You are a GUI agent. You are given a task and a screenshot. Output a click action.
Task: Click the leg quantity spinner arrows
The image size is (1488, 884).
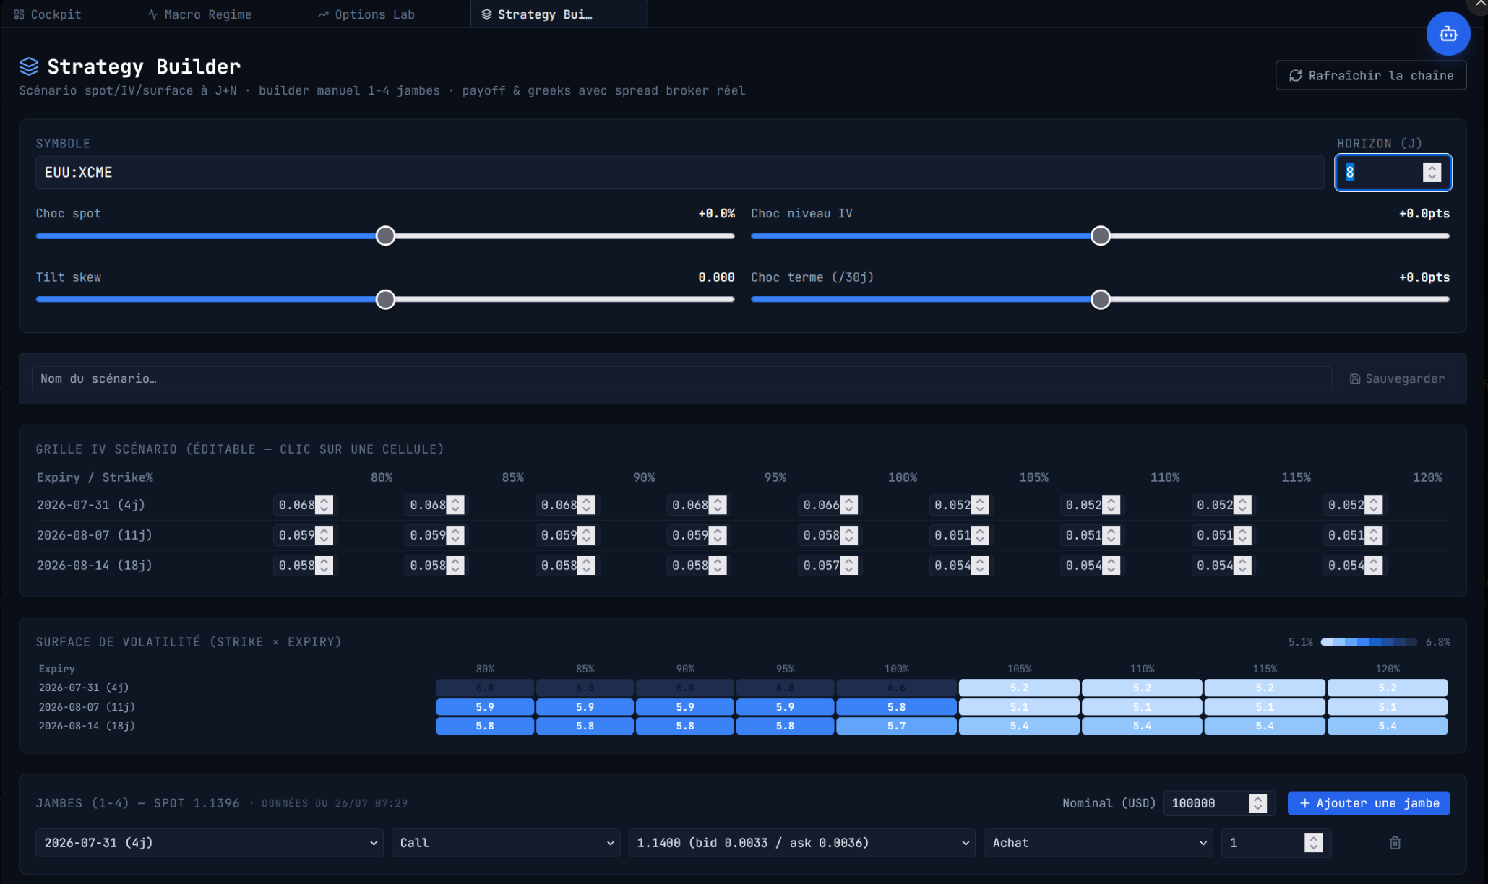(x=1313, y=843)
